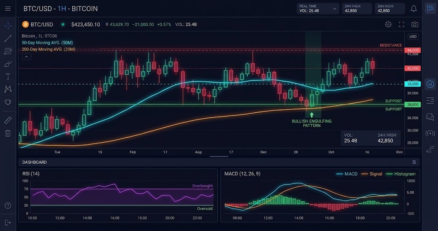This screenshot has height=231, width=438.
Task: Open the hamburger menu
Action: click(x=8, y=9)
